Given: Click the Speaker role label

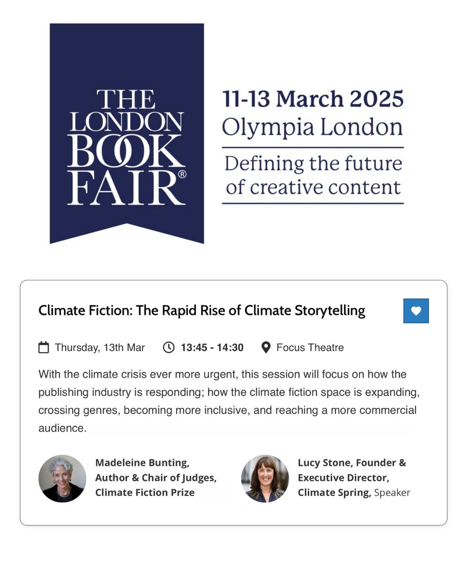Looking at the screenshot, I should tap(392, 492).
